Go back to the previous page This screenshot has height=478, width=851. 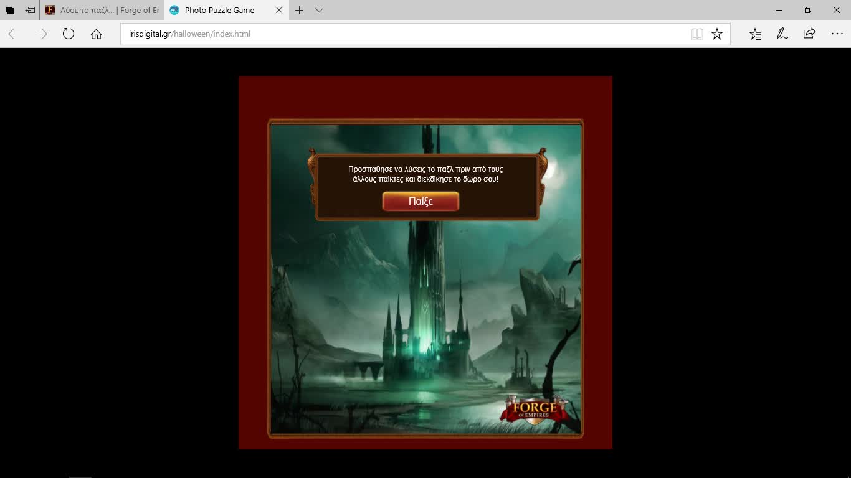tap(14, 34)
